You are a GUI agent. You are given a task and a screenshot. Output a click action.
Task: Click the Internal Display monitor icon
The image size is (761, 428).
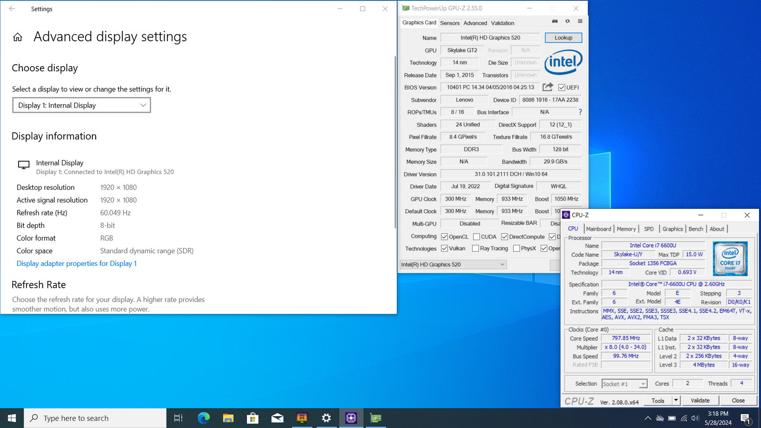click(24, 165)
